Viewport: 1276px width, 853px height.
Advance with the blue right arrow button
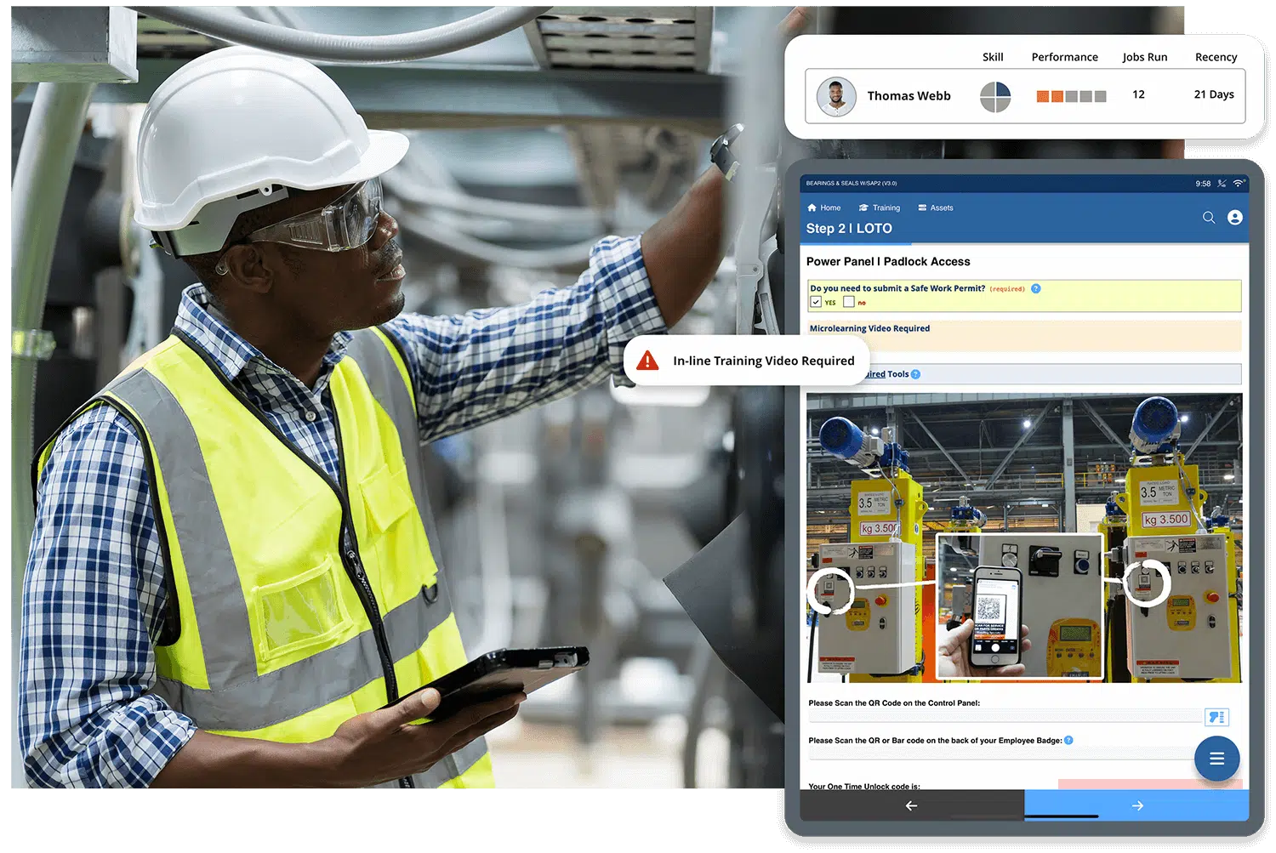click(x=1136, y=805)
